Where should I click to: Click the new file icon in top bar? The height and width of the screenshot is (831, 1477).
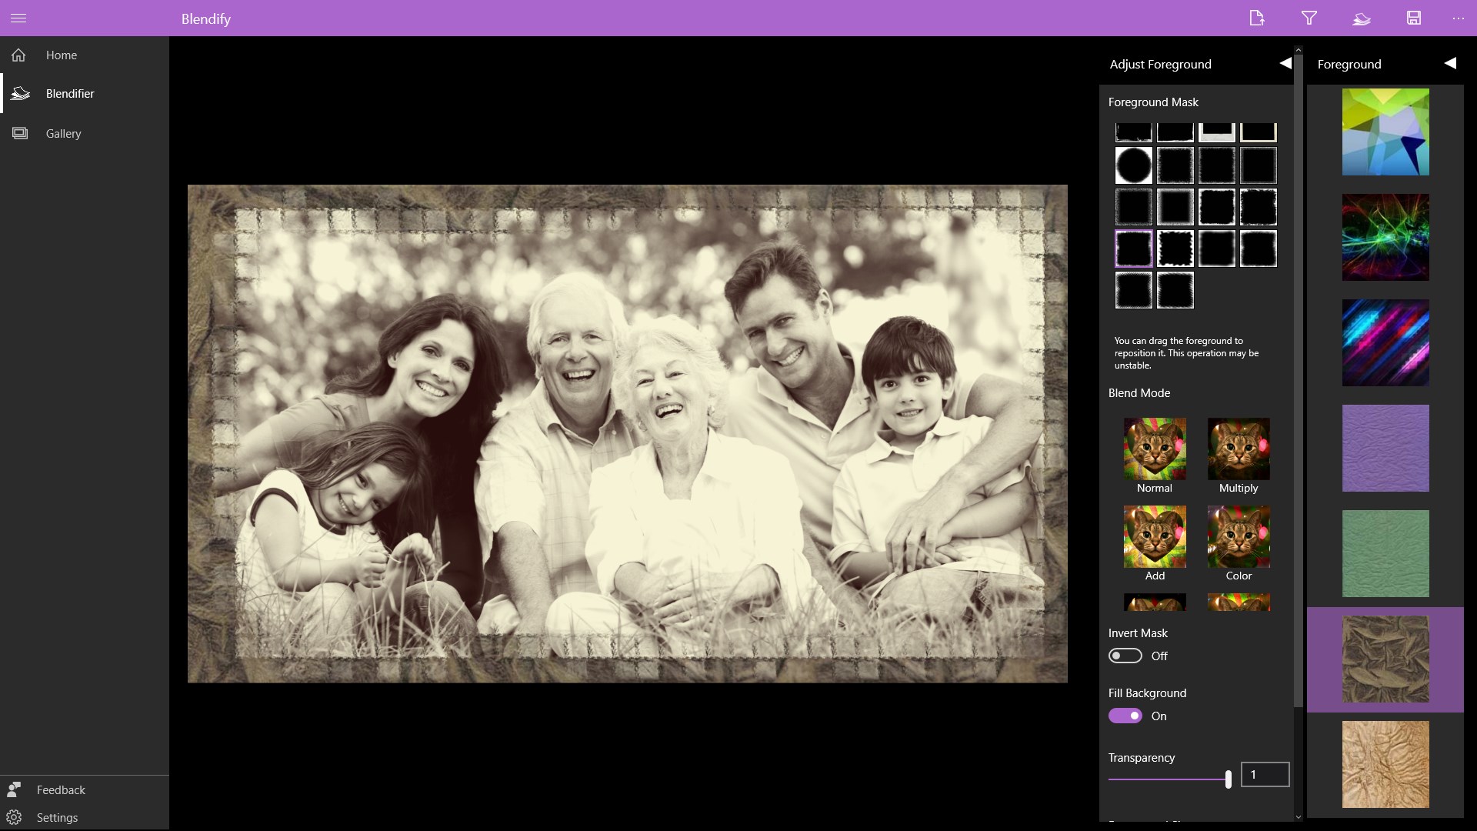[x=1256, y=18]
